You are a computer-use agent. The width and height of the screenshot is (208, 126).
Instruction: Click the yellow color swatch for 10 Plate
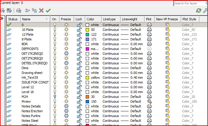(88, 30)
